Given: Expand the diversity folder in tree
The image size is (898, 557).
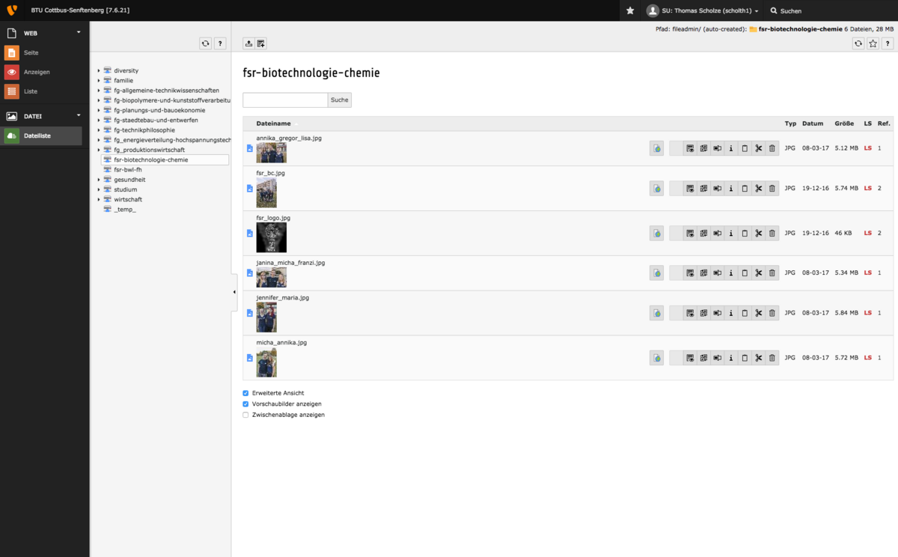Looking at the screenshot, I should [99, 71].
